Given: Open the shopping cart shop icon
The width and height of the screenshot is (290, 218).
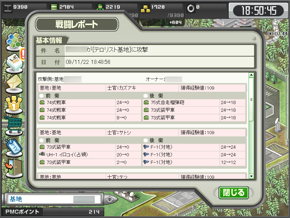Looking at the screenshot, I should click(x=14, y=126).
